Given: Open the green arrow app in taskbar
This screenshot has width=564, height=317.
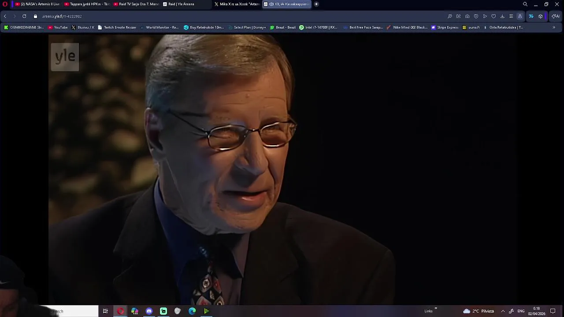Looking at the screenshot, I should (206, 311).
